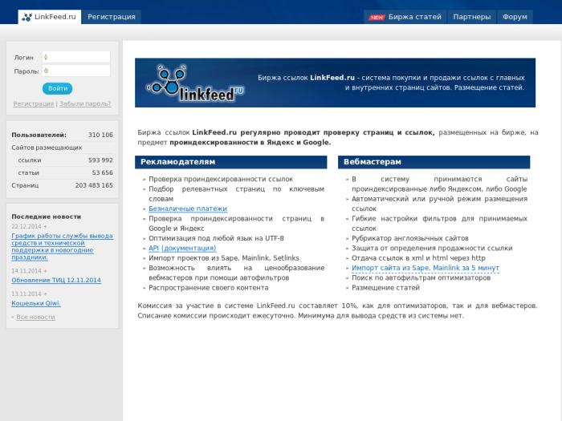Go to the Форум page
The width and height of the screenshot is (562, 421).
pos(515,17)
